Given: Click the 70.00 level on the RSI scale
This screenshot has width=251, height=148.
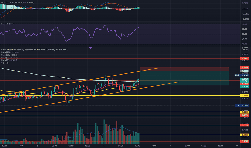Looking at the screenshot, I should [x=245, y=24].
